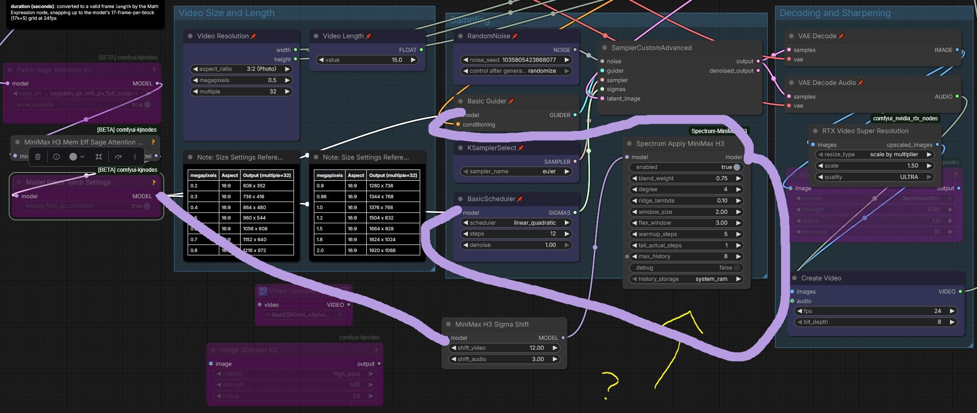This screenshot has height=413, width=977.
Task: Click the comfyui_nvidia_rtx_nodes badge
Action: pos(905,118)
